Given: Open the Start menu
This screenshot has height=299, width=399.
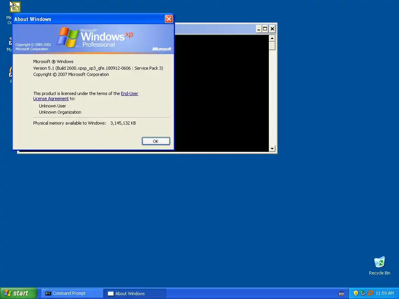Looking at the screenshot, I should (19, 293).
